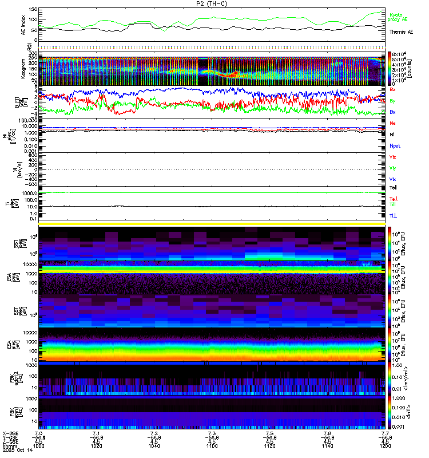Image resolution: width=429 pixels, height=458 pixels.
Task: Click the 1000 time tick label
Action: (38, 446)
